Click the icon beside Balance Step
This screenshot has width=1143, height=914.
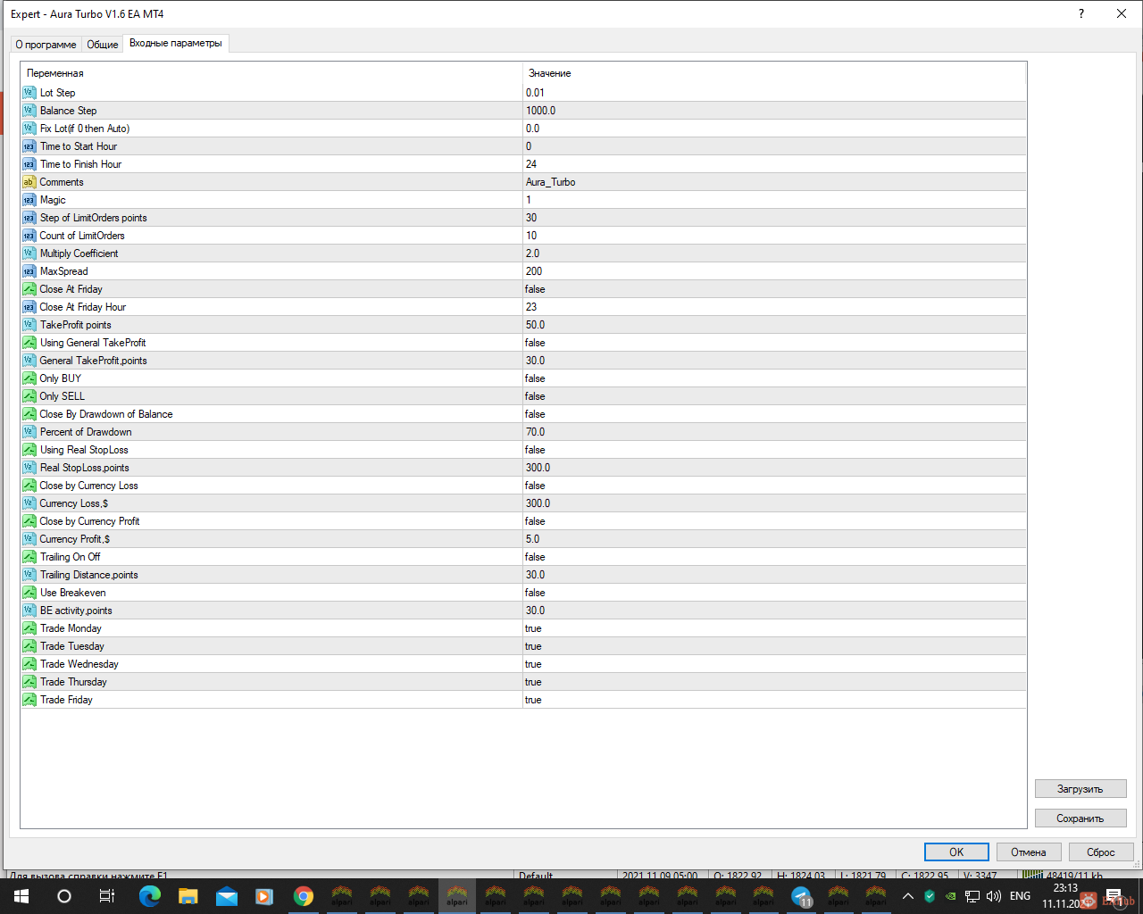29,111
